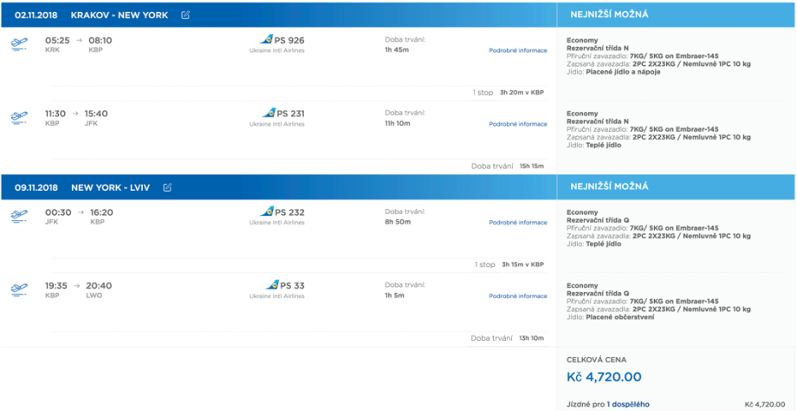
Task: Click the total price Kč 4,720.00
Action: 604,377
